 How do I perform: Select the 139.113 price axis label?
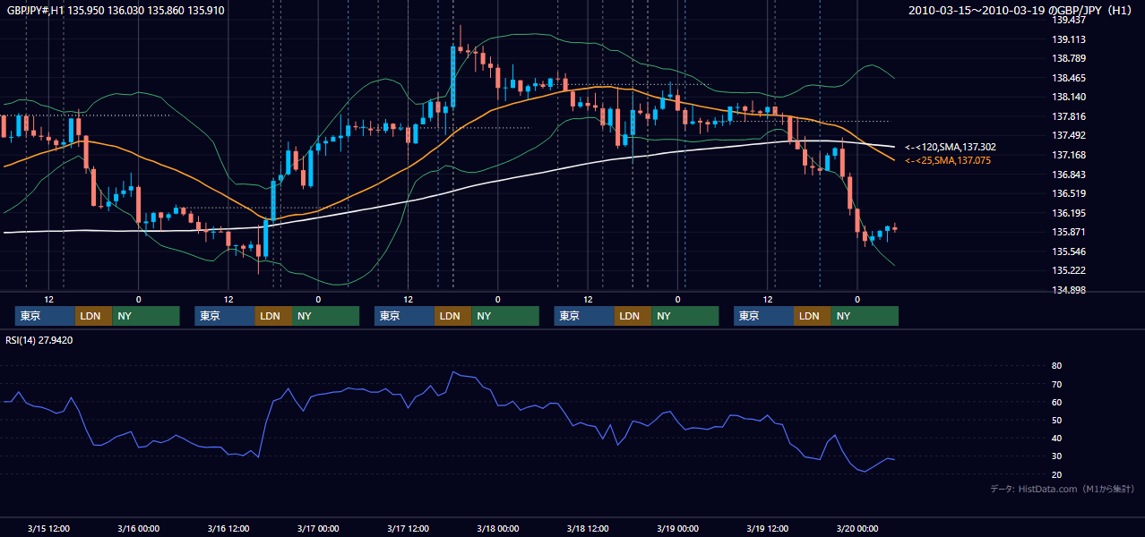point(1069,39)
